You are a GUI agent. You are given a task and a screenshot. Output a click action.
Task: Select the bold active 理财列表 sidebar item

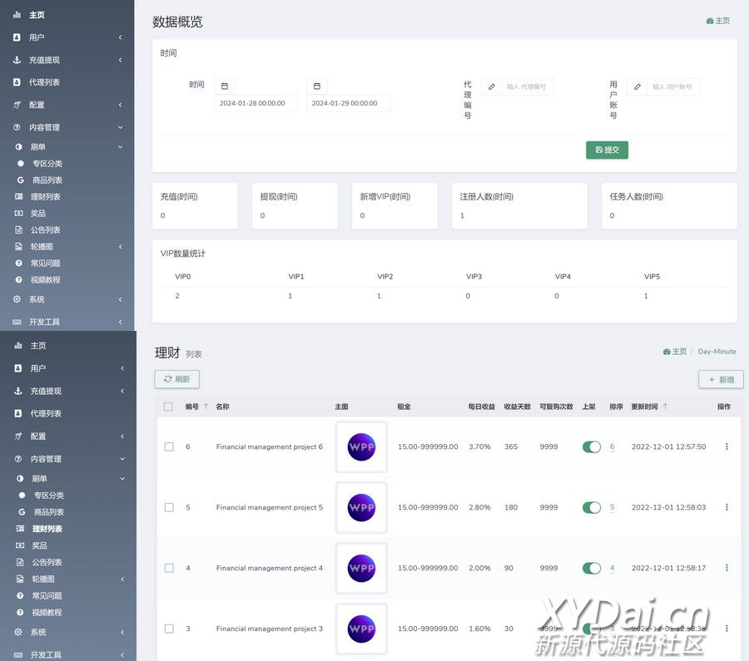tap(47, 529)
